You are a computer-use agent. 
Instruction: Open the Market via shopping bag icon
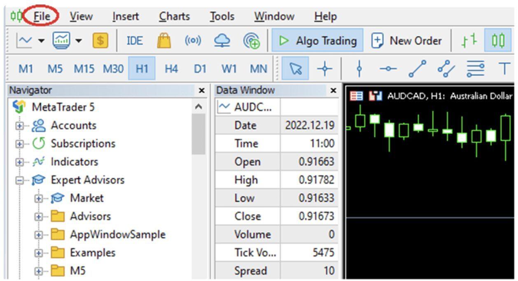point(164,40)
